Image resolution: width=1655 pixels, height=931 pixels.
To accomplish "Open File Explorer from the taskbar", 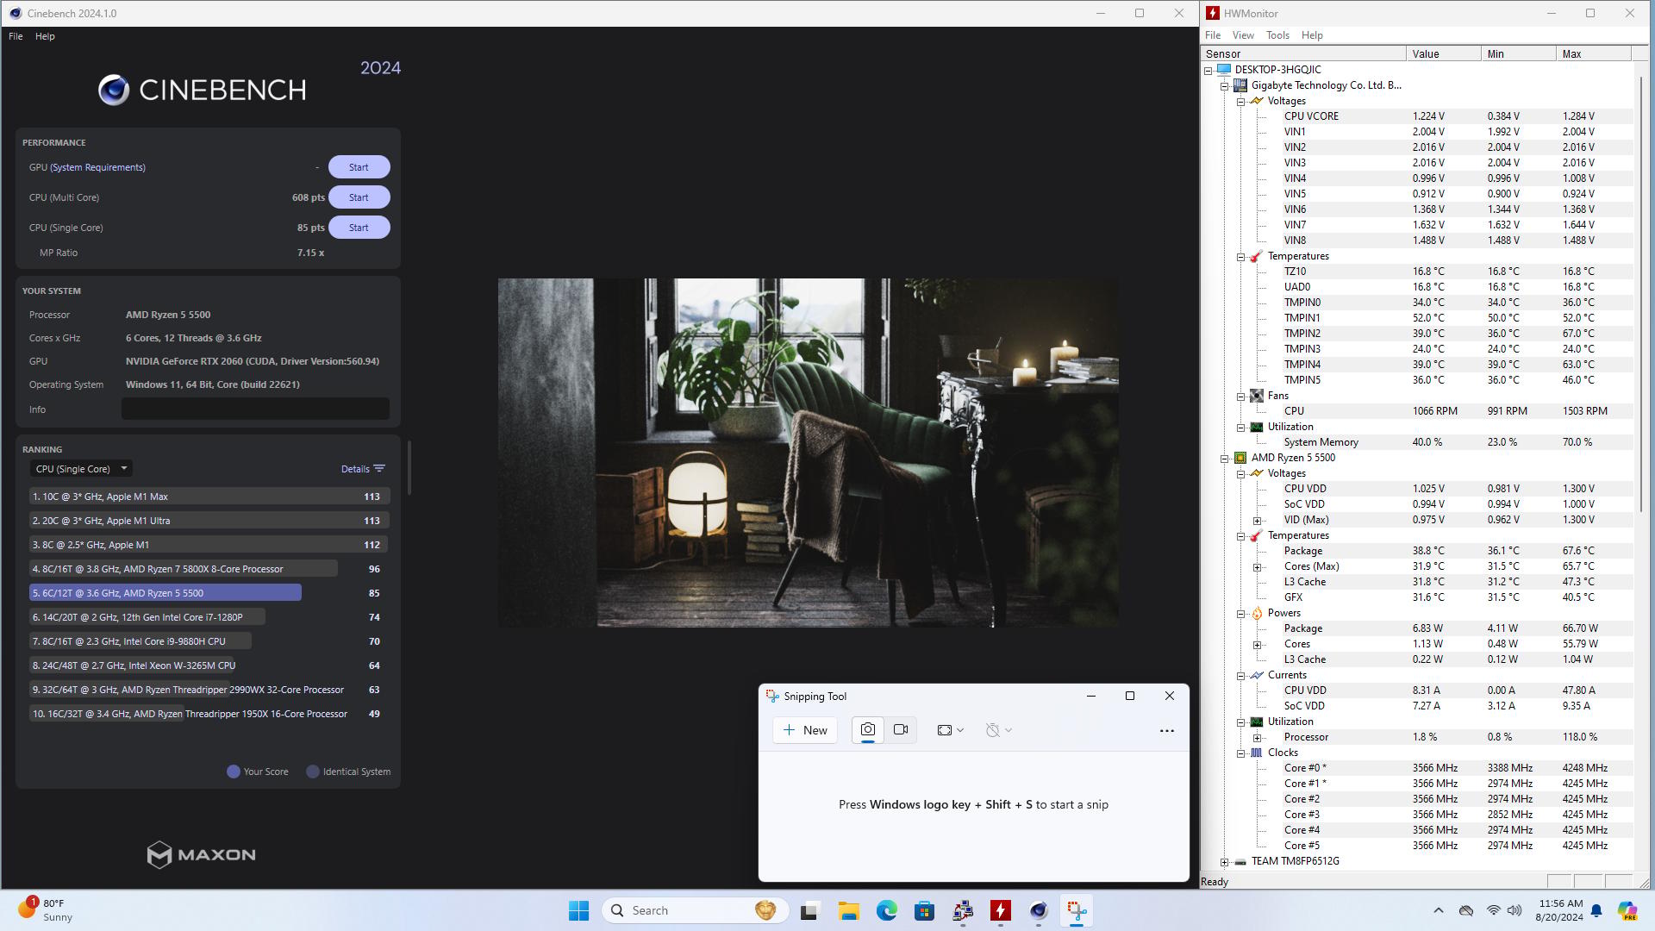I will [x=848, y=910].
